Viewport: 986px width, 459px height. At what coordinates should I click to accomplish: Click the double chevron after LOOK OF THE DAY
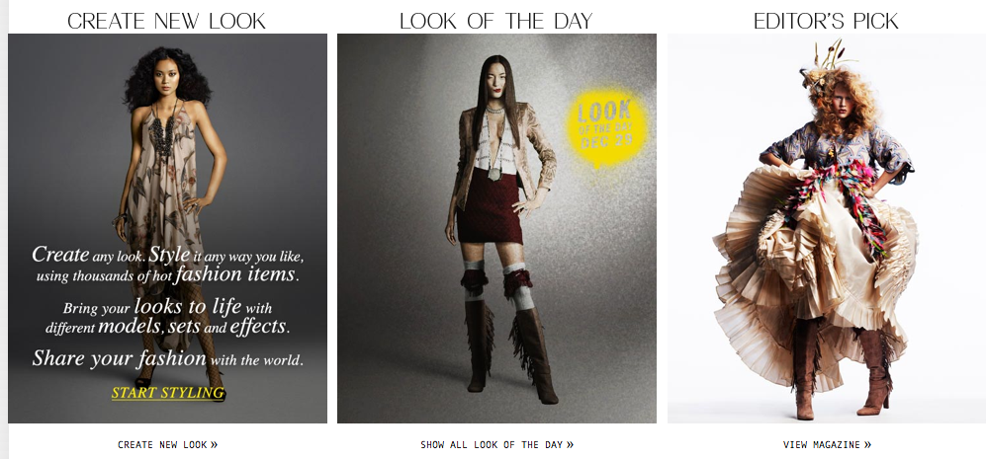(570, 444)
